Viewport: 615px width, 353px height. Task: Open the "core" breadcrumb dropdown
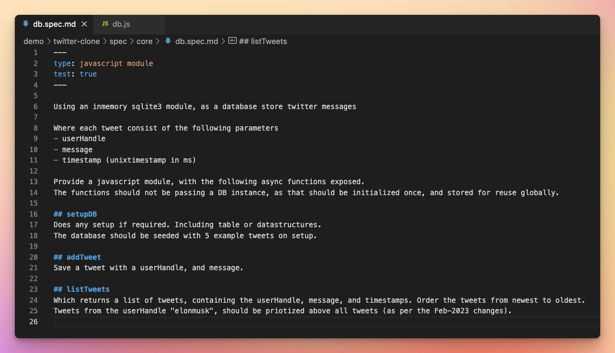click(144, 42)
